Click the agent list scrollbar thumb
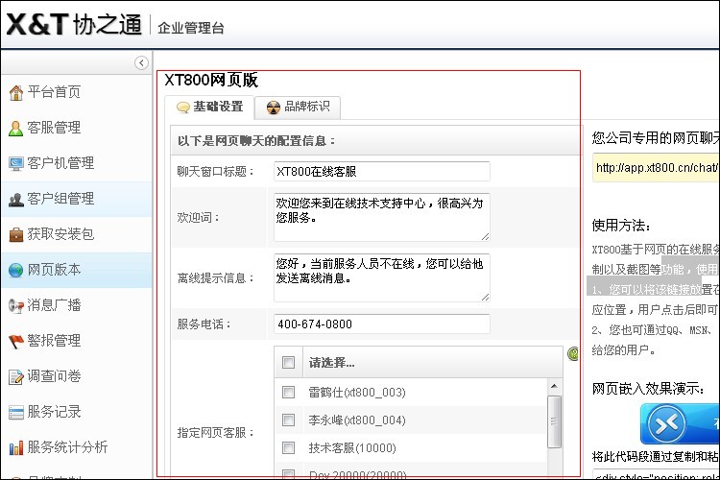The width and height of the screenshot is (720, 480). pos(554,421)
